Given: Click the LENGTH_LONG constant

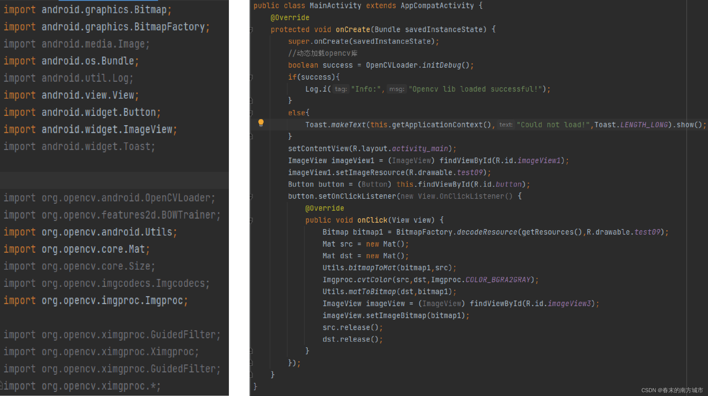Looking at the screenshot, I should (644, 125).
